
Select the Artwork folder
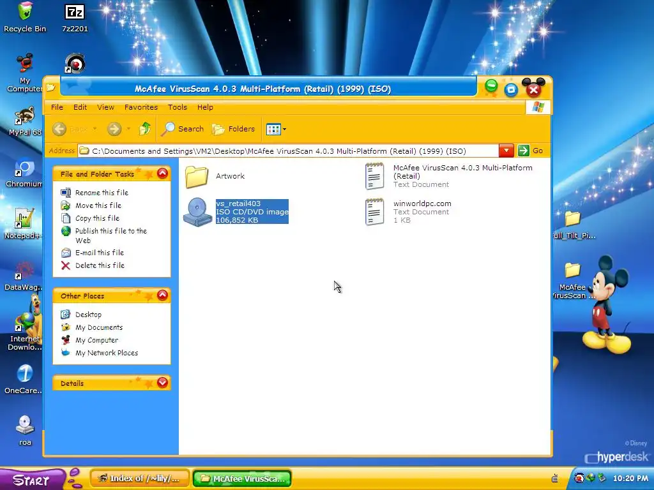point(215,176)
